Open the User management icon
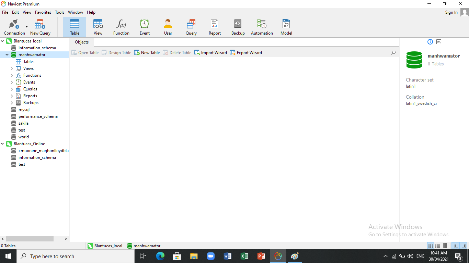 [168, 27]
